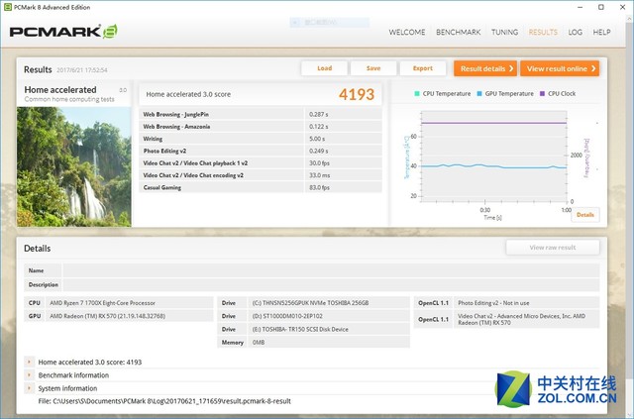Expand System information section
This screenshot has height=419, width=634.
29,388
